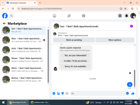Open the tab search dropdown arrow
Image resolution: width=140 pixels, height=105 pixels.
pyautogui.click(x=3, y=3)
